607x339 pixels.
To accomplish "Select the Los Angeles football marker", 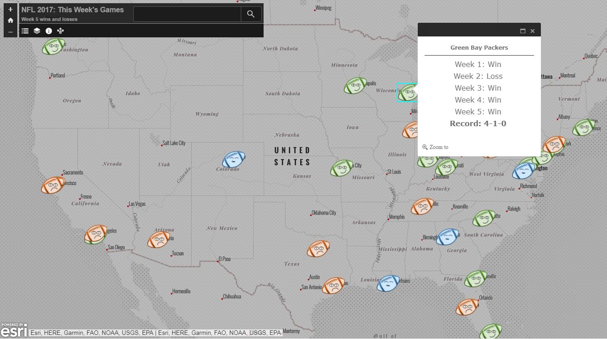I will pos(96,234).
